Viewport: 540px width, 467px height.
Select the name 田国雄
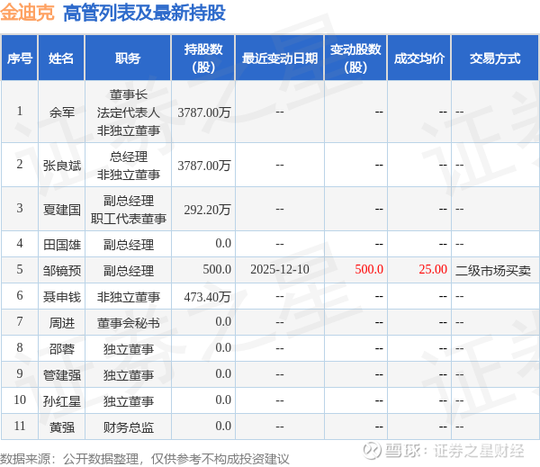pos(61,245)
